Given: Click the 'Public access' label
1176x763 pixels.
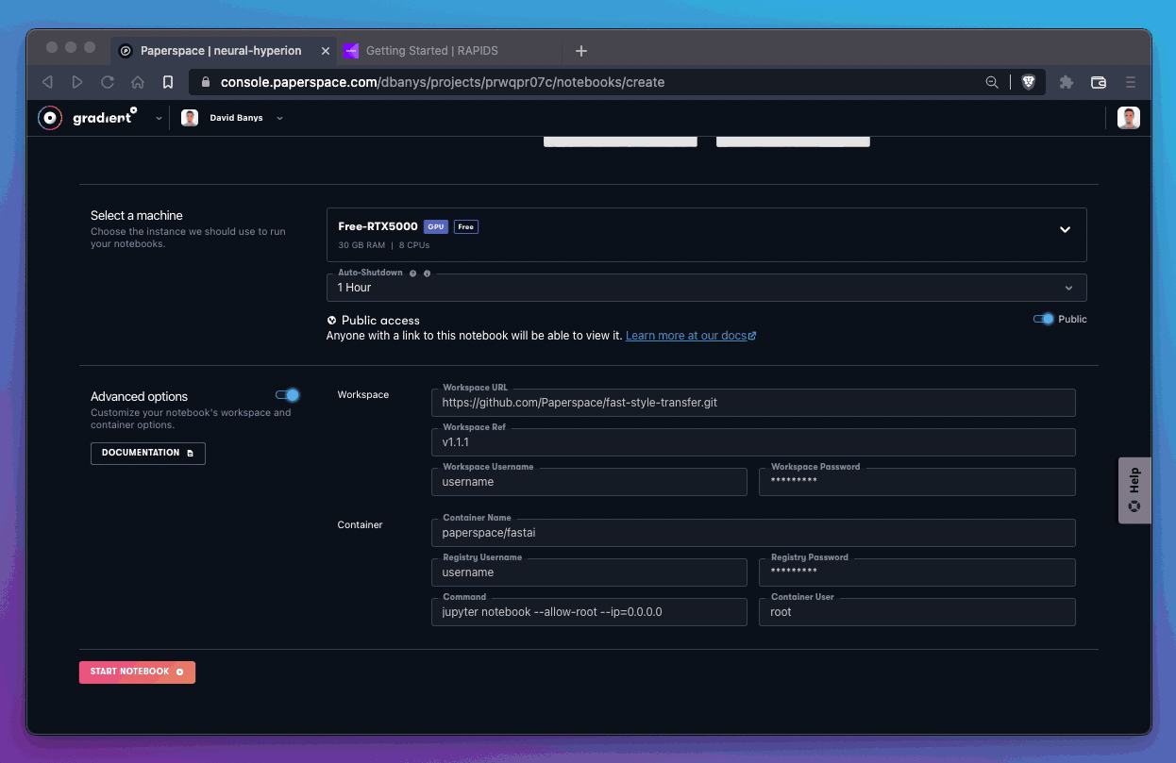Looking at the screenshot, I should point(380,321).
